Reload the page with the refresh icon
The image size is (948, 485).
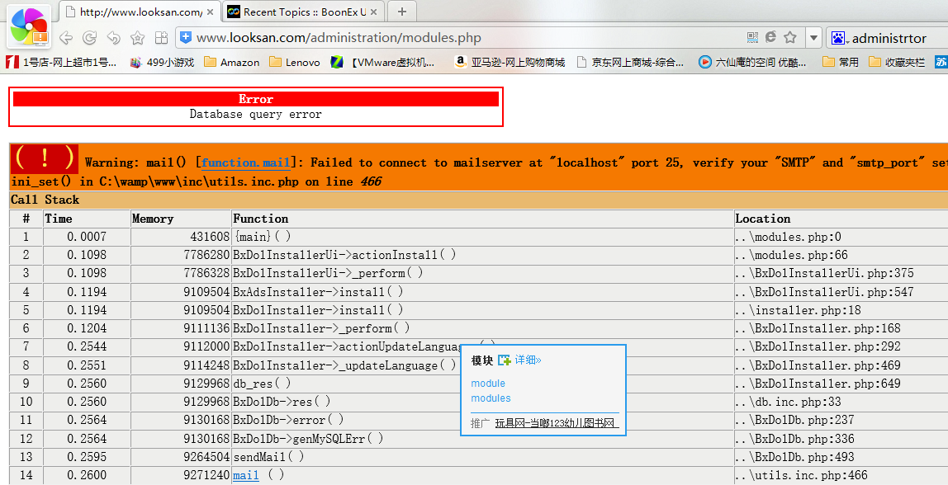(90, 38)
